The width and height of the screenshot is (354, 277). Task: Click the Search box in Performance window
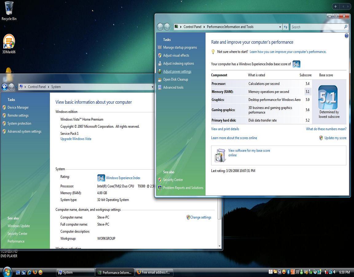pyautogui.click(x=317, y=27)
